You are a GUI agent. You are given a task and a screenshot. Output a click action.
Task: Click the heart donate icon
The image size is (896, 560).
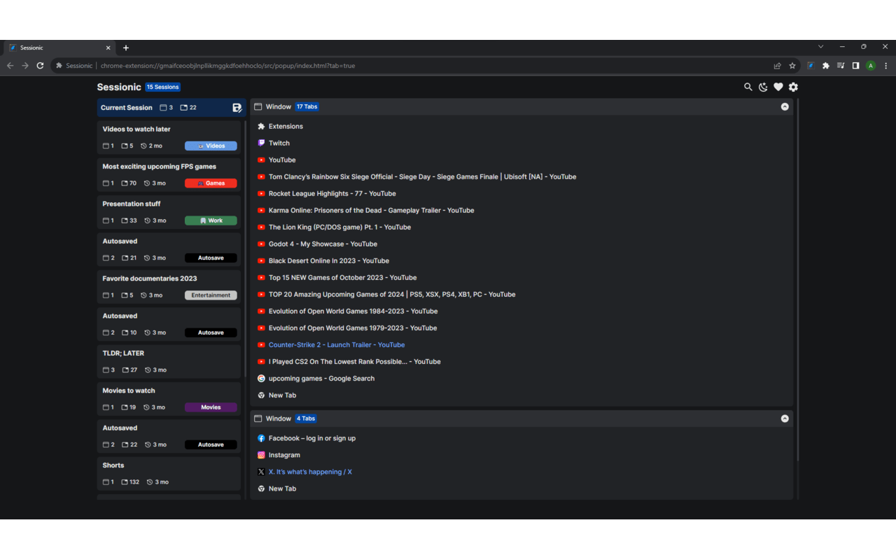point(778,87)
